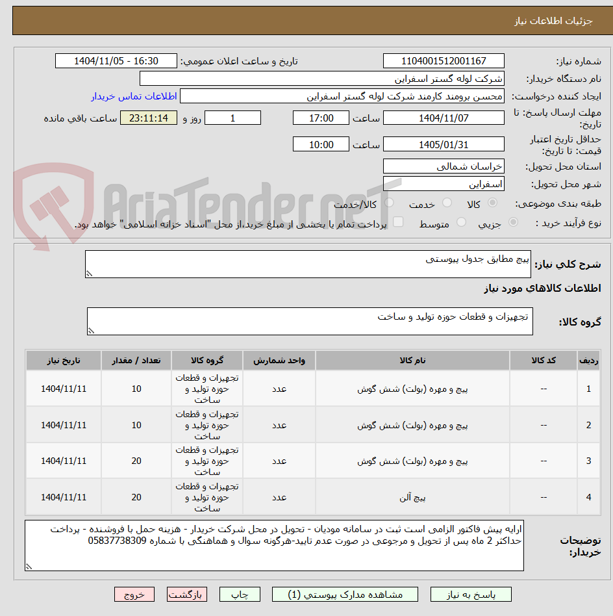This screenshot has width=613, height=616.
Task: Click the announcement date field 1404/11/05 - 16:30
Action: click(x=116, y=61)
